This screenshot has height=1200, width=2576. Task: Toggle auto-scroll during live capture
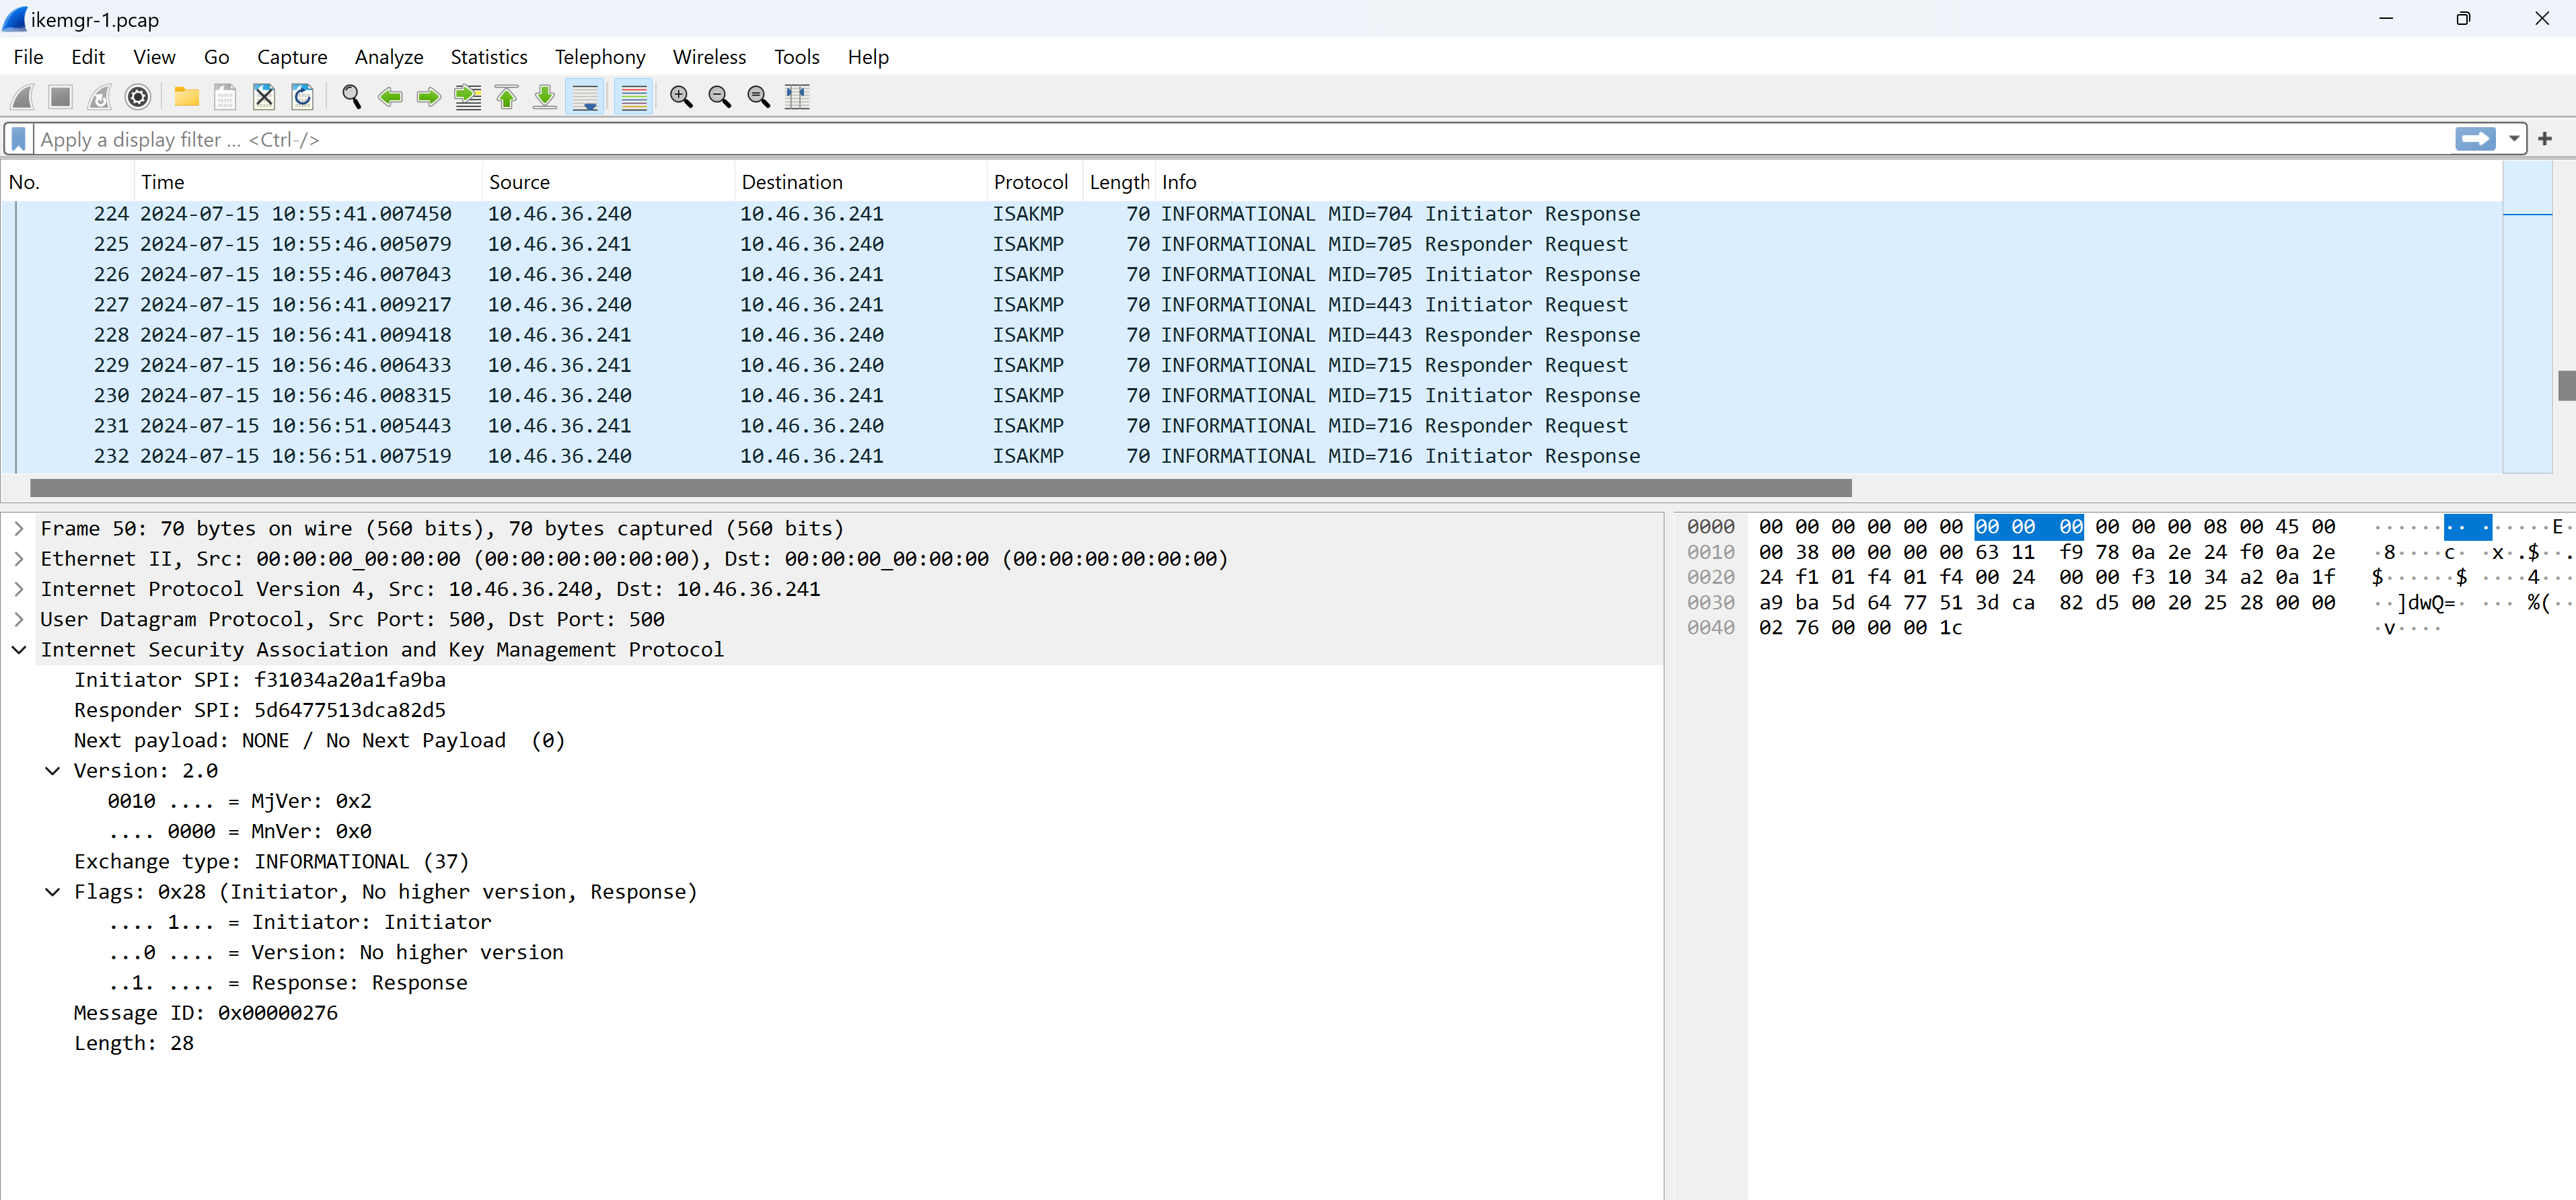(585, 96)
